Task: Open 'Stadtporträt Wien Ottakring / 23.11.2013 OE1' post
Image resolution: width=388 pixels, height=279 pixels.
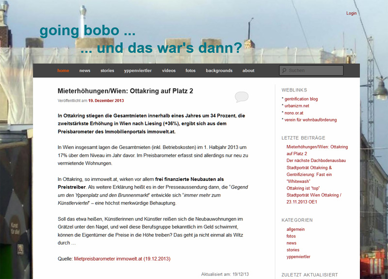Action: tap(314, 199)
